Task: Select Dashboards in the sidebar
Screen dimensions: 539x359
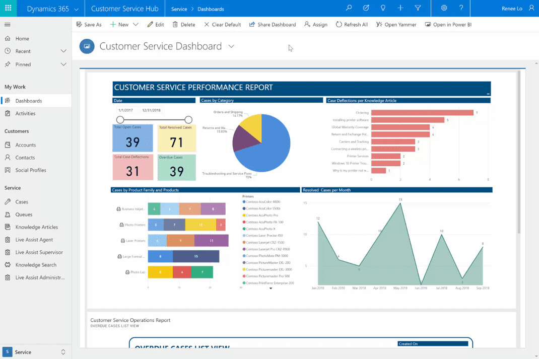Action: click(x=36, y=101)
